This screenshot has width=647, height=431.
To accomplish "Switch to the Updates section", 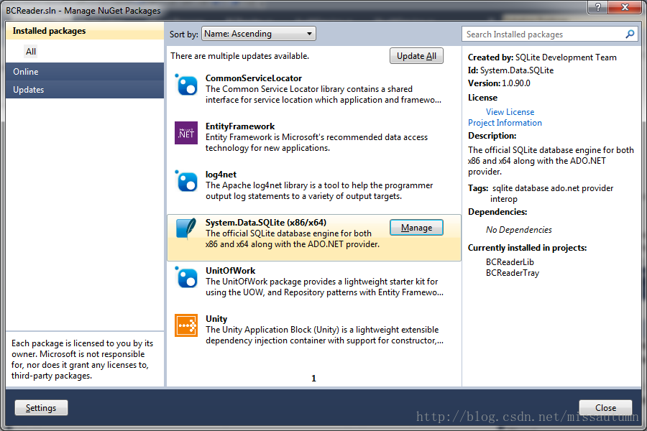I will 85,90.
